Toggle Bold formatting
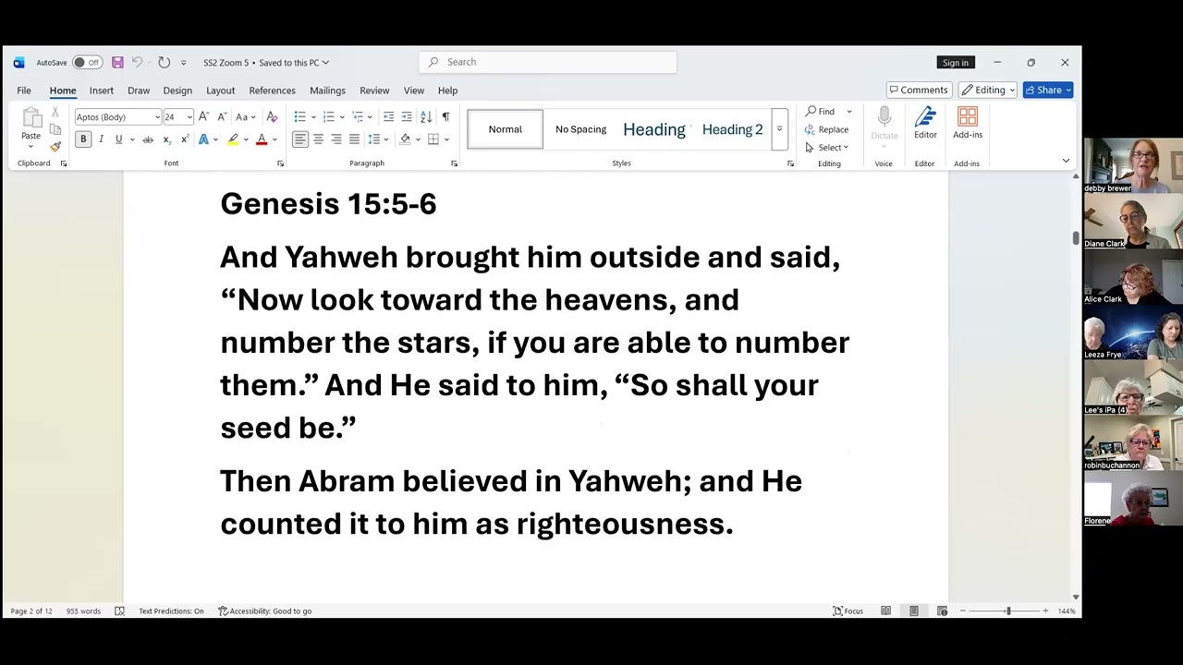Screen dimensions: 1183x665 tap(83, 139)
